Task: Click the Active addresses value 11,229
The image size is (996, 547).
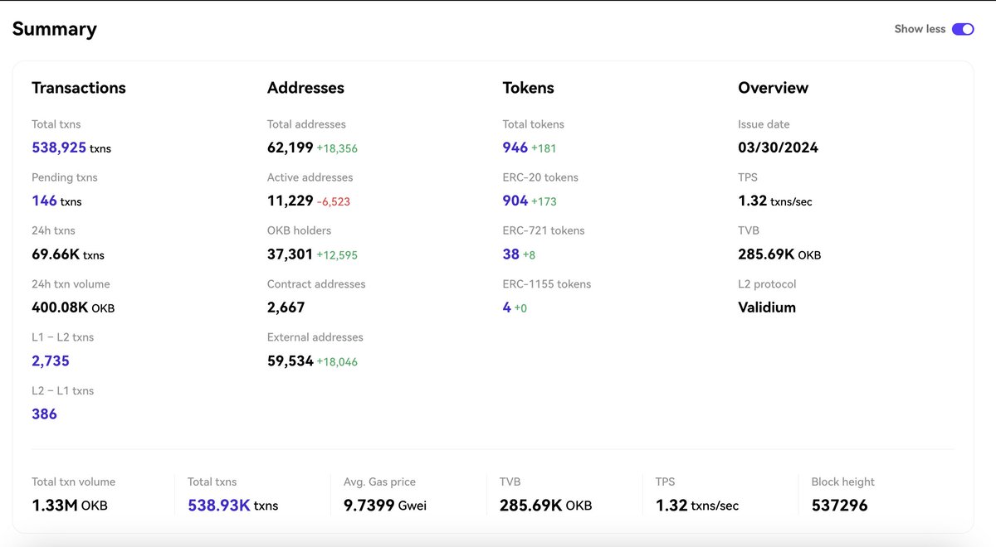Action: [x=292, y=201]
